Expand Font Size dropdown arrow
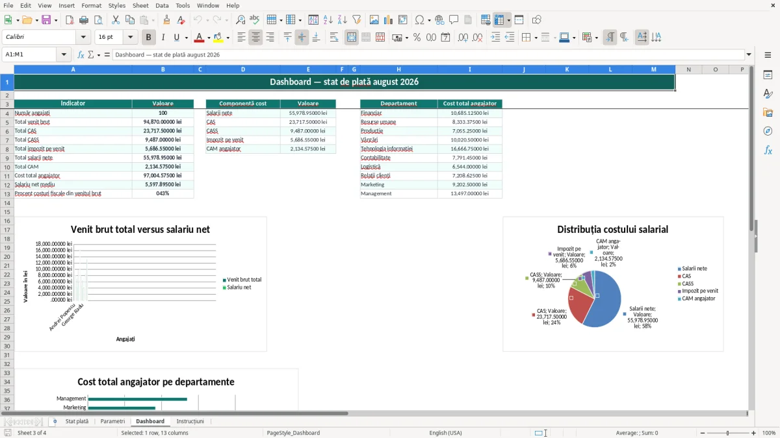Viewport: 780px width, 438px height. click(131, 38)
